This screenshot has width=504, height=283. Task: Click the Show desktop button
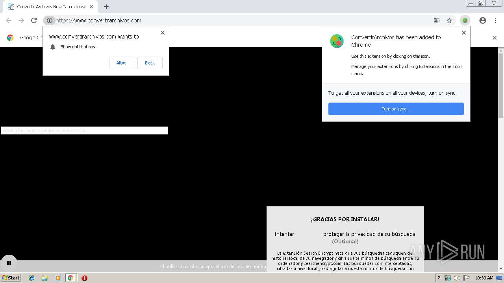[499, 278]
